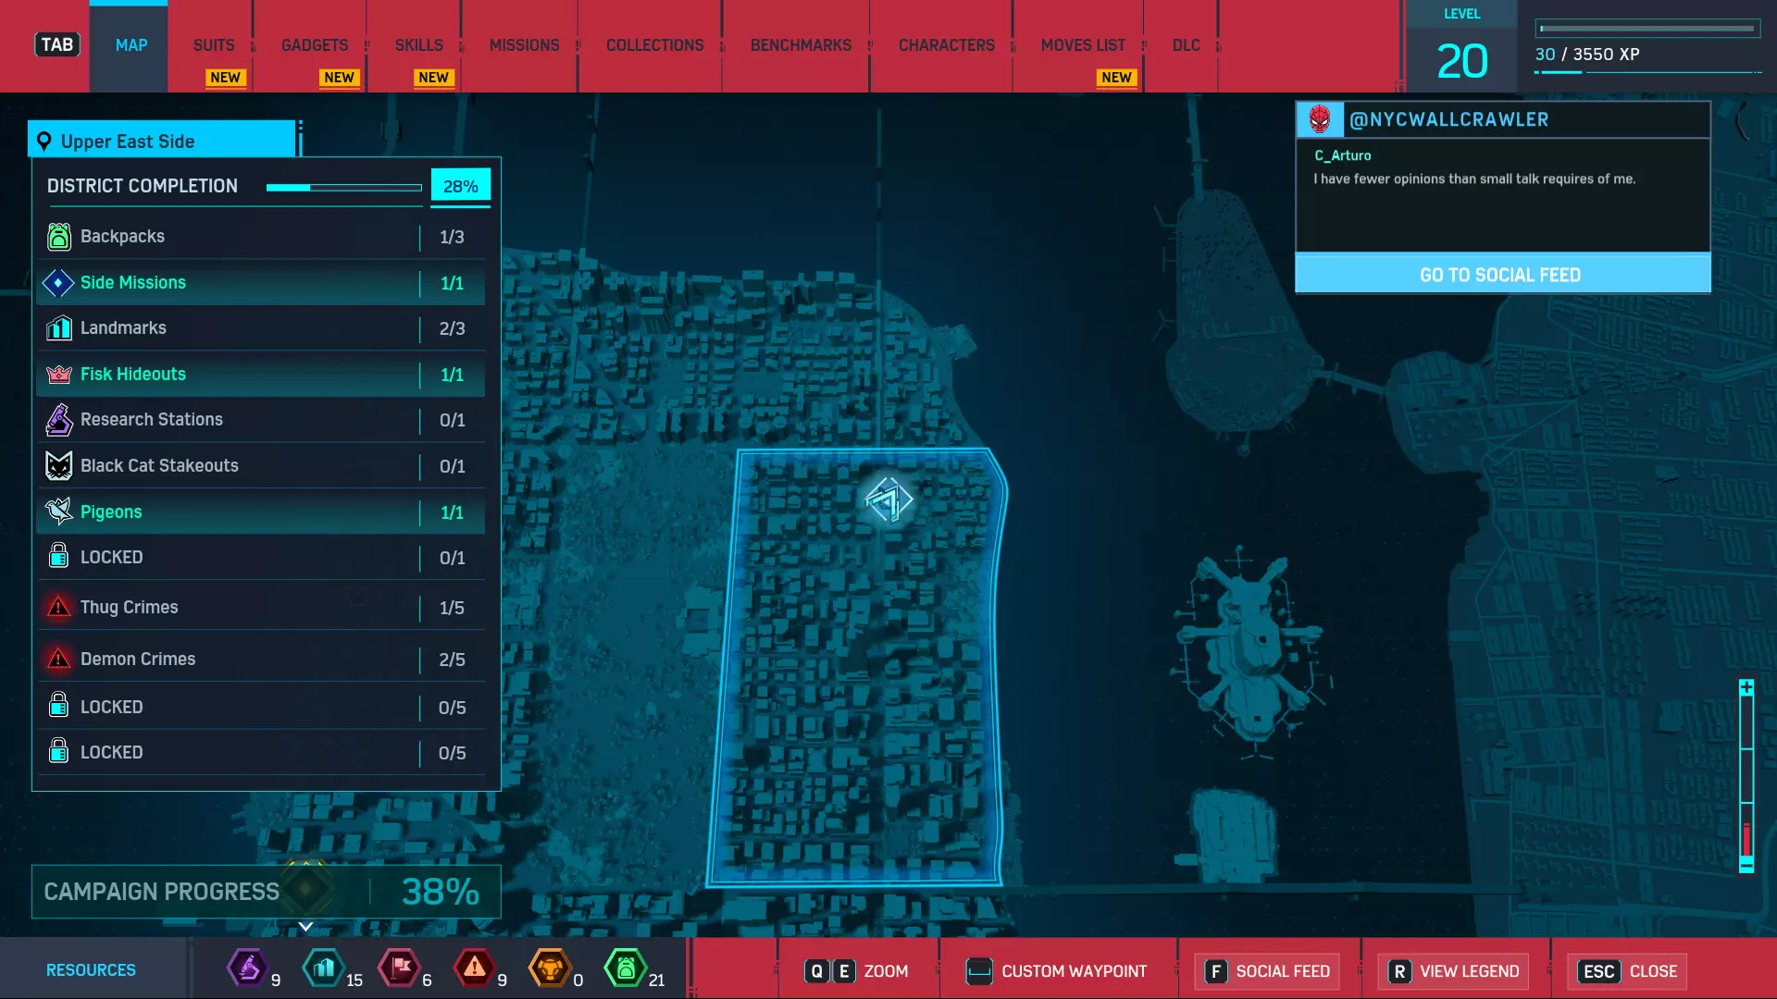
Task: Select the Demon Crimes row
Action: tap(260, 660)
